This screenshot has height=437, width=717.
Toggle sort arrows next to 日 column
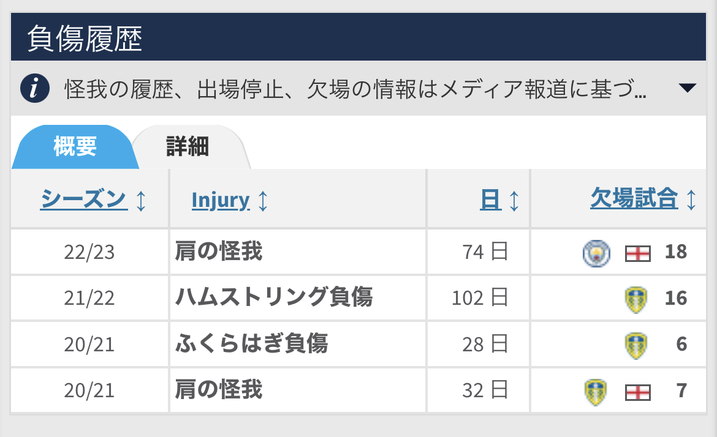coord(514,200)
